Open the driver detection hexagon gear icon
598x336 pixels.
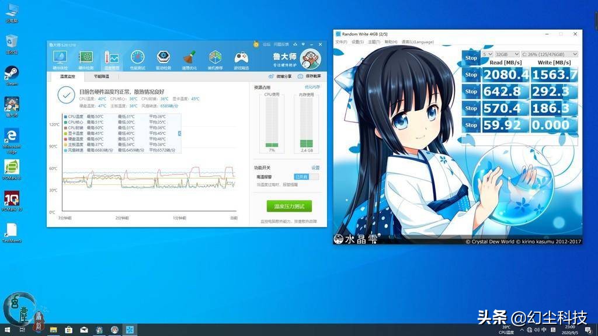164,60
